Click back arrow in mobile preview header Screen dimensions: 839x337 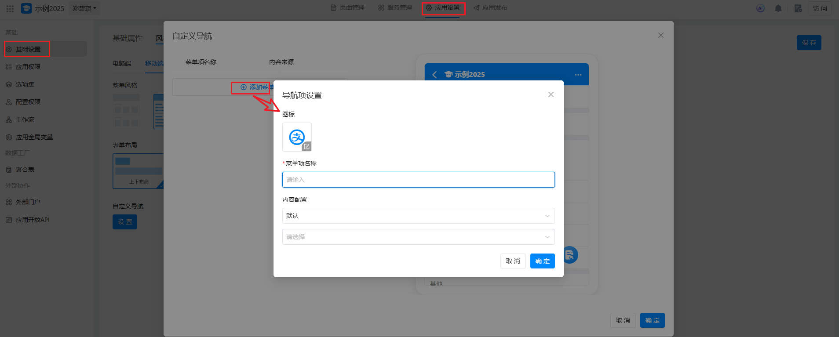(434, 75)
